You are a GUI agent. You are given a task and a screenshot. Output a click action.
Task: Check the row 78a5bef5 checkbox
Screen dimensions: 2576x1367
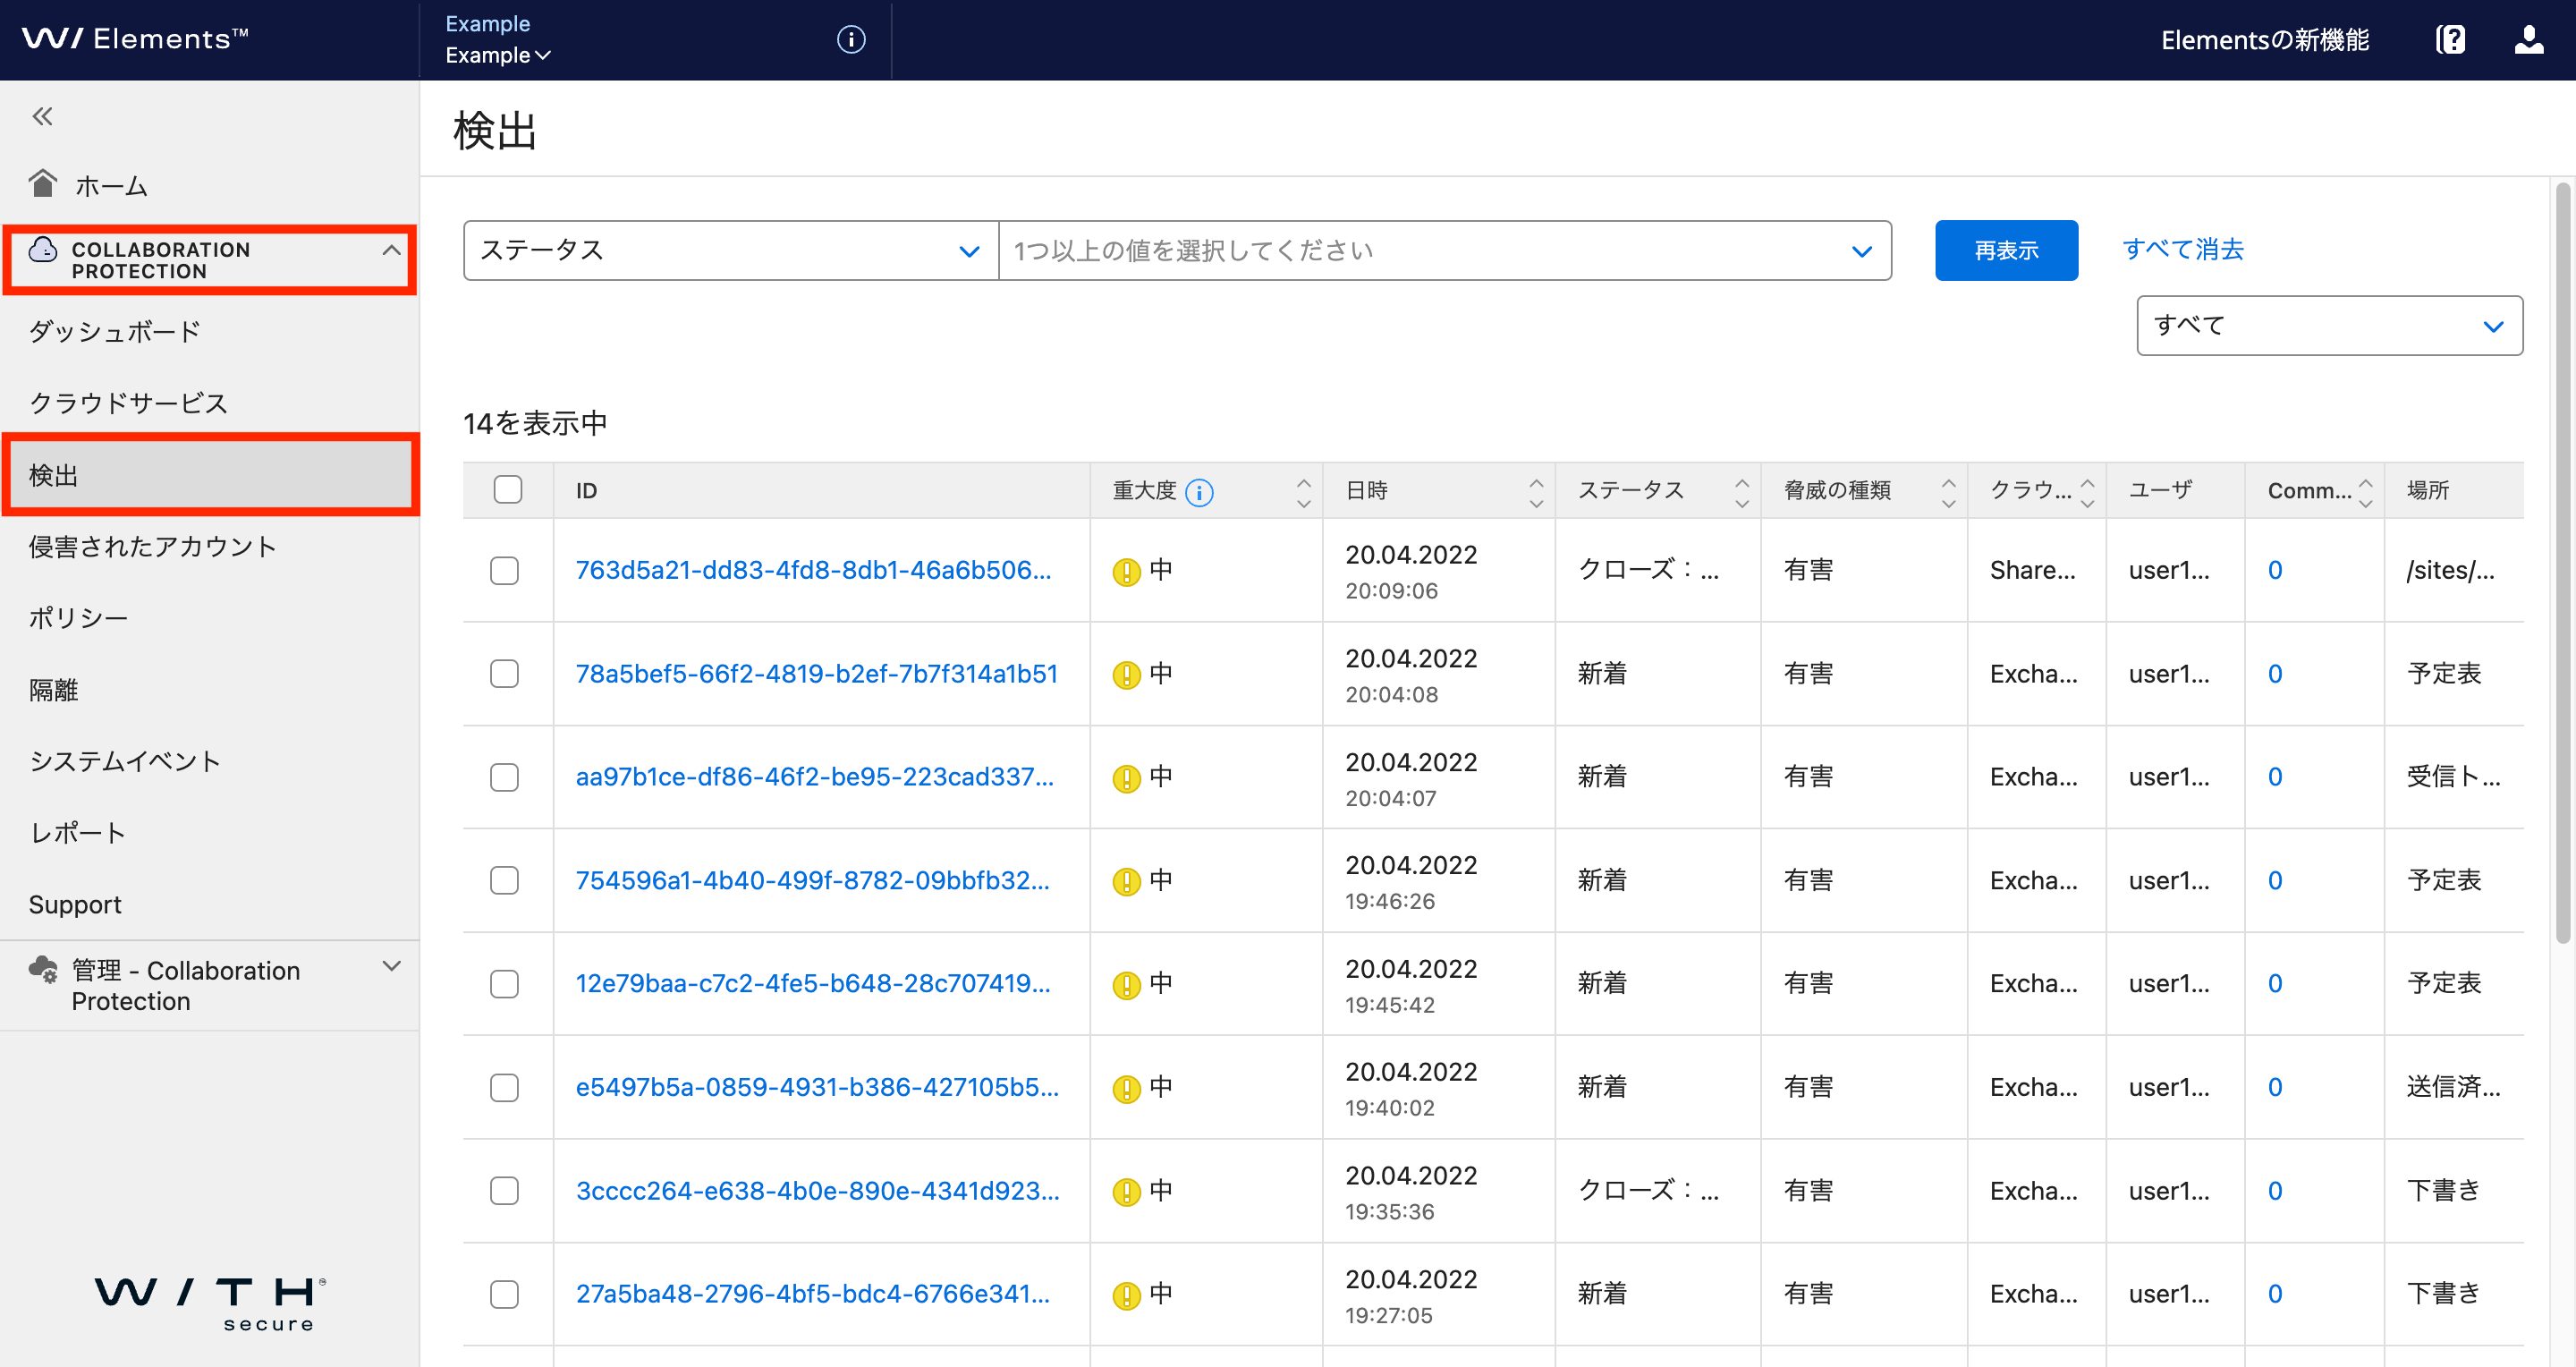click(505, 674)
